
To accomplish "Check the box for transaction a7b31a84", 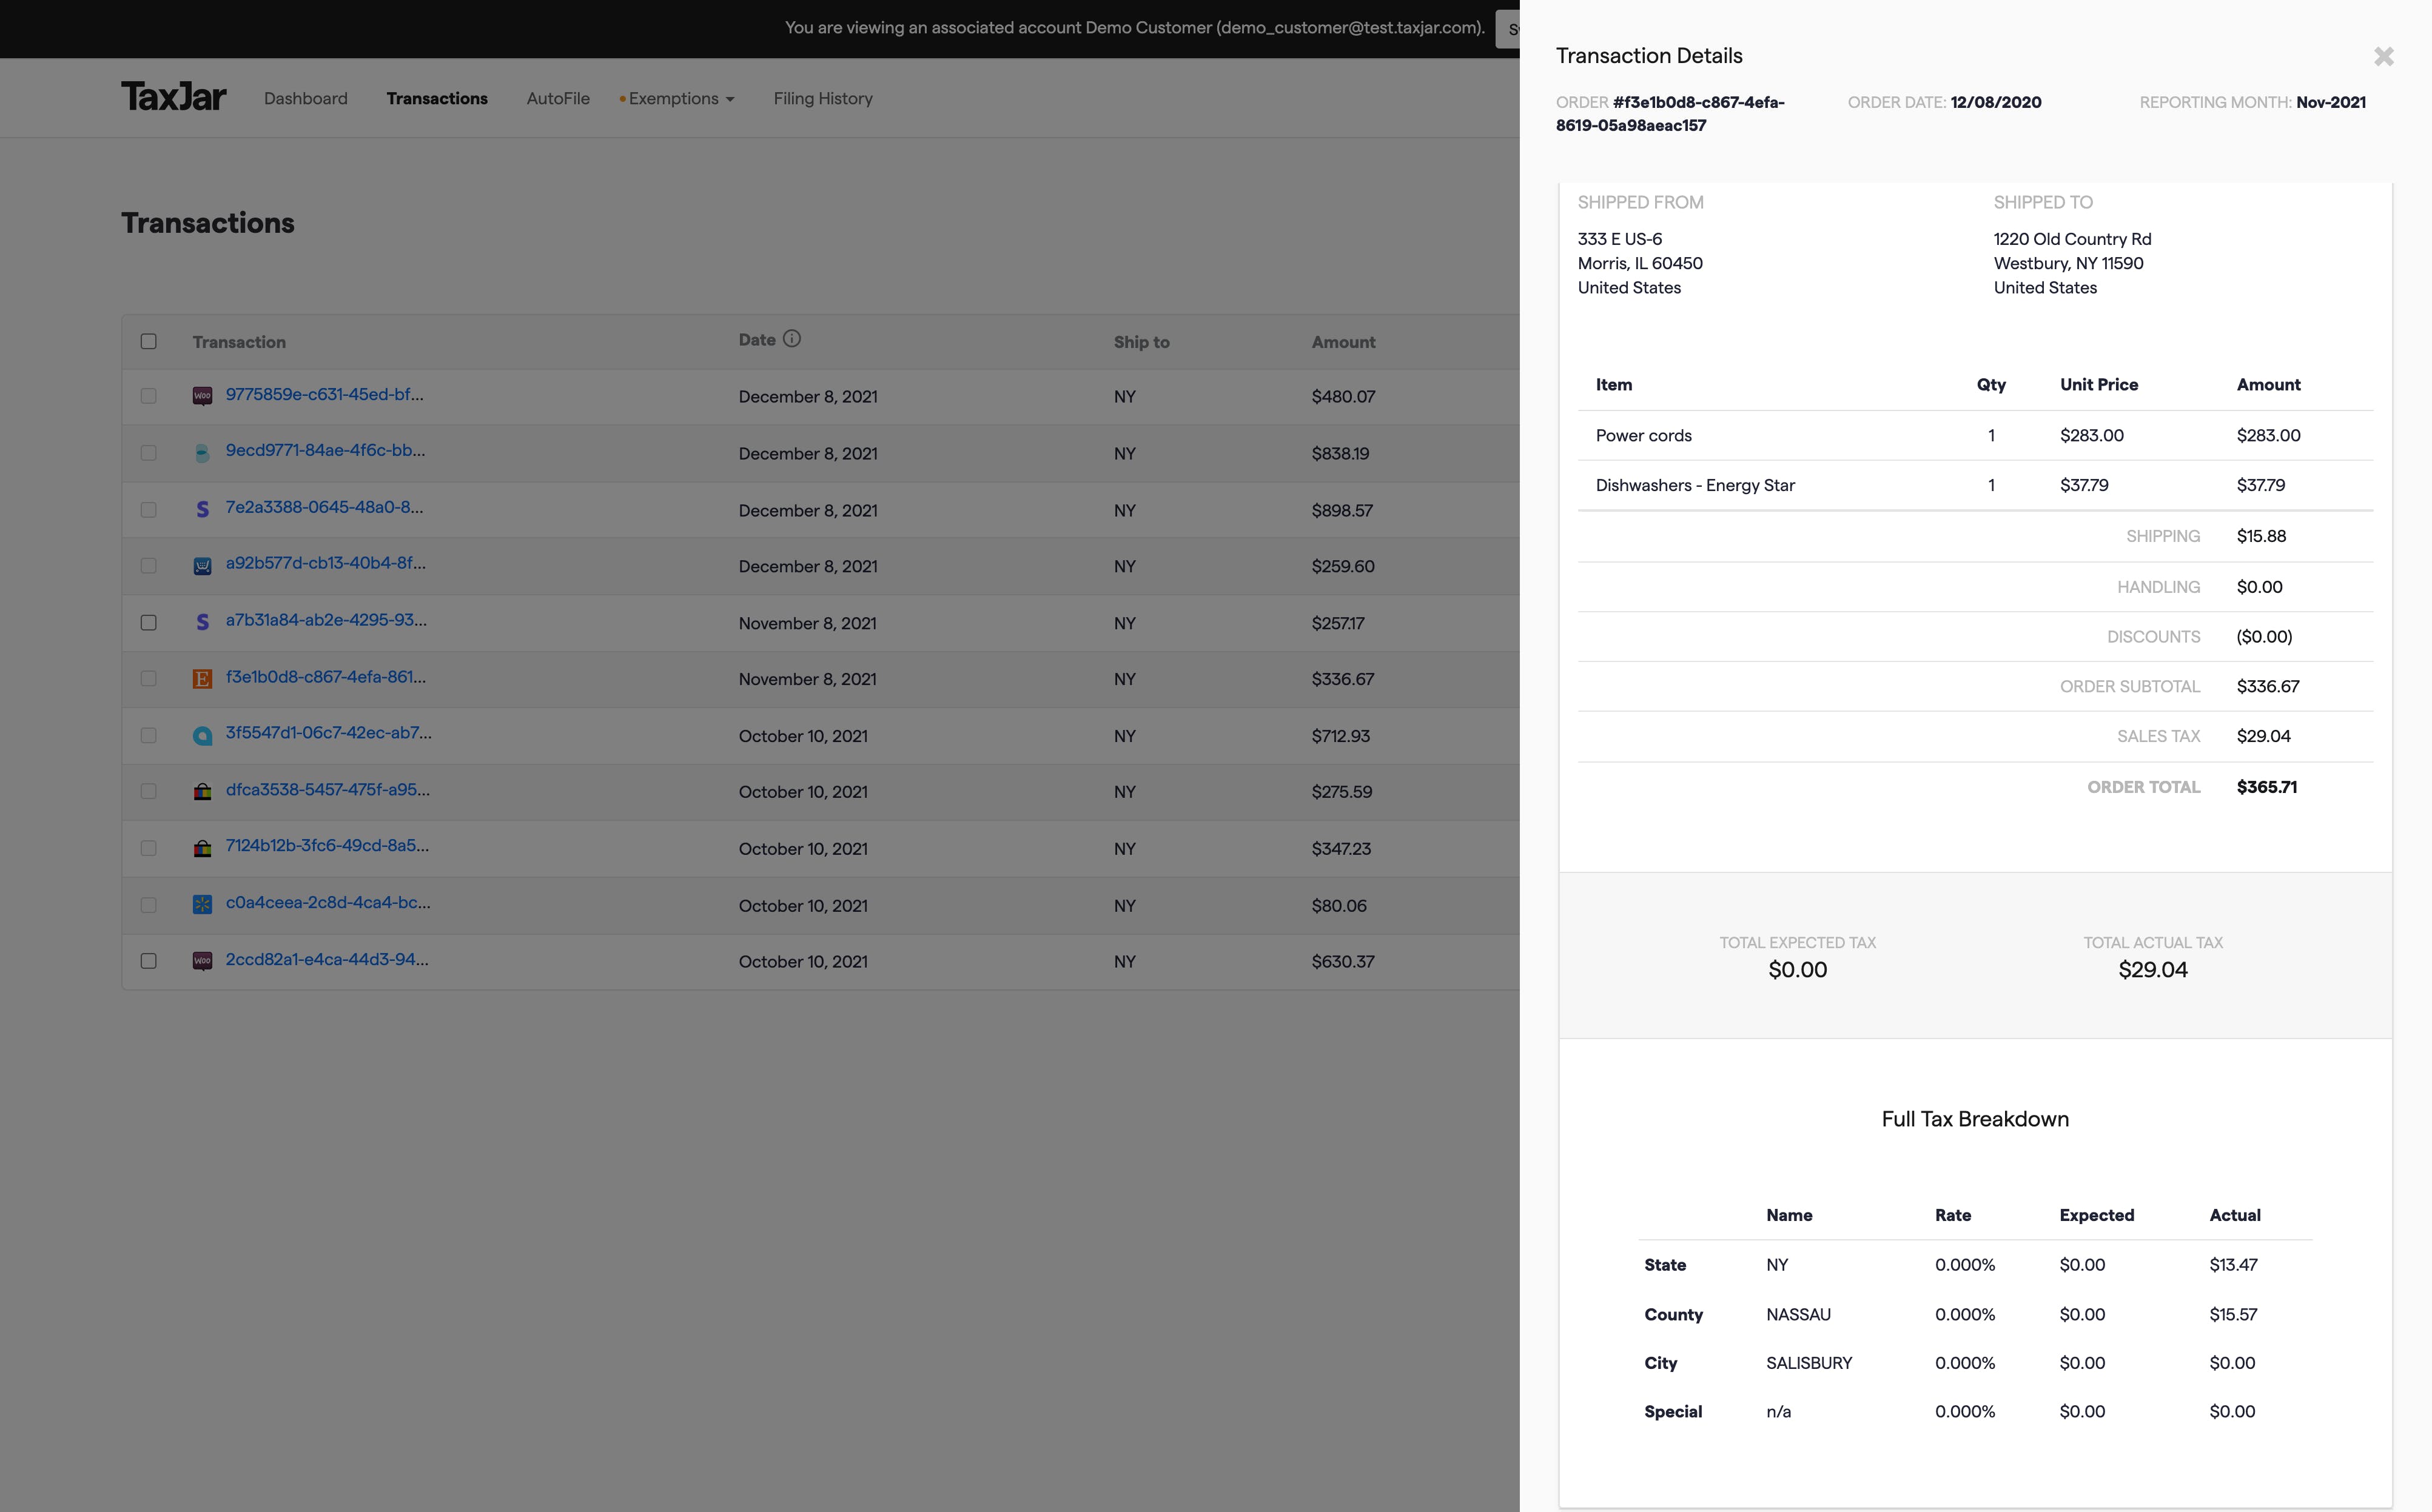I will tap(148, 623).
